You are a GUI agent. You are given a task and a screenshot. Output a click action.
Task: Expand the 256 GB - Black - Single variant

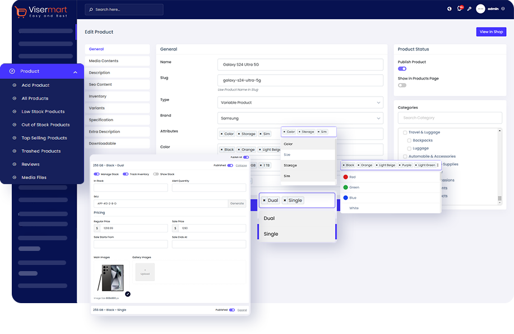tap(242, 310)
